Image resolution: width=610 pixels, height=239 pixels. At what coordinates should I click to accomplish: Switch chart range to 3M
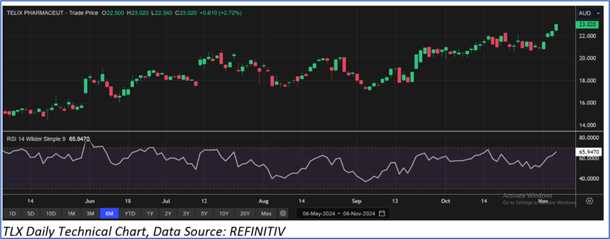coord(90,213)
